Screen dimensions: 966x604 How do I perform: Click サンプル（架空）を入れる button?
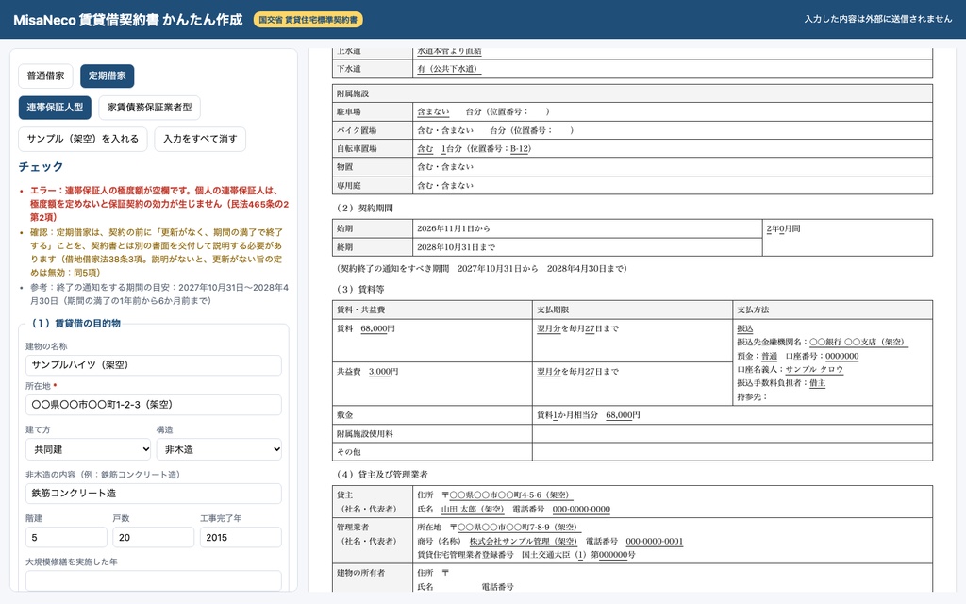(x=83, y=139)
